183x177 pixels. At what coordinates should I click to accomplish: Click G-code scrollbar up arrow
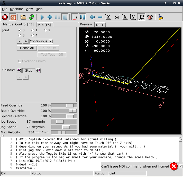(180, 139)
